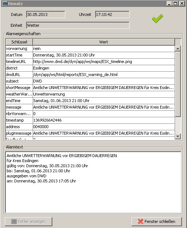
Task: Select the value 0040000
Action: [x=104, y=127]
